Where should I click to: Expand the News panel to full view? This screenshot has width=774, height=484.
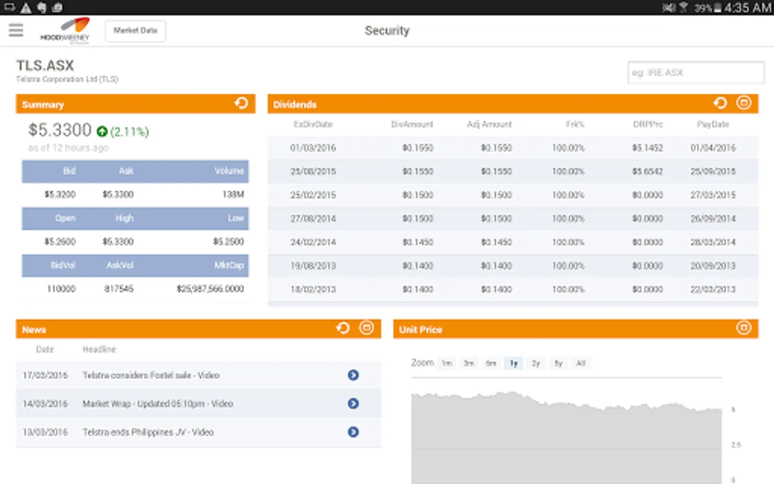(367, 328)
